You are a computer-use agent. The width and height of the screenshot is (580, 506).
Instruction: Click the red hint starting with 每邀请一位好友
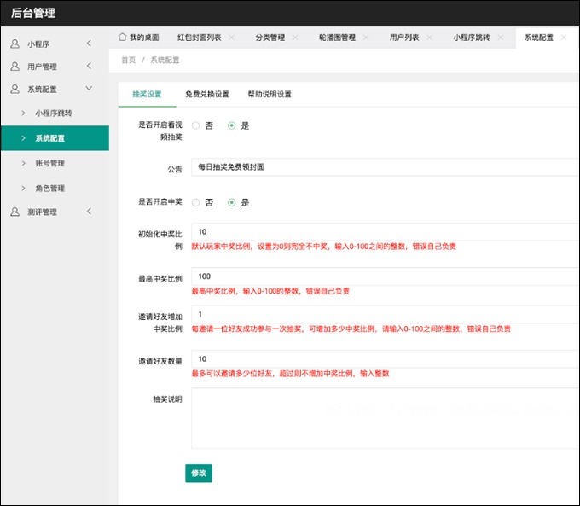pyautogui.click(x=351, y=329)
